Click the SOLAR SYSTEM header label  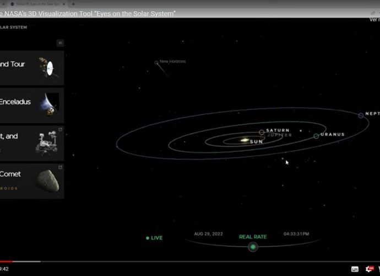pos(14,27)
